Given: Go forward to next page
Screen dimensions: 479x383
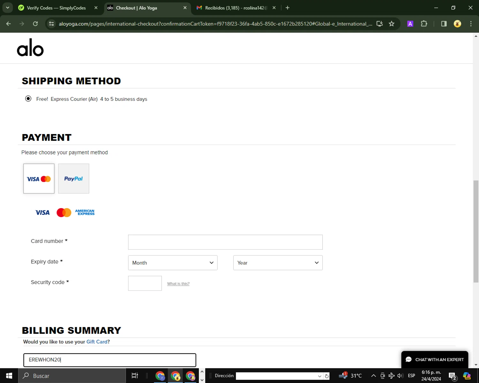Looking at the screenshot, I should [x=22, y=24].
